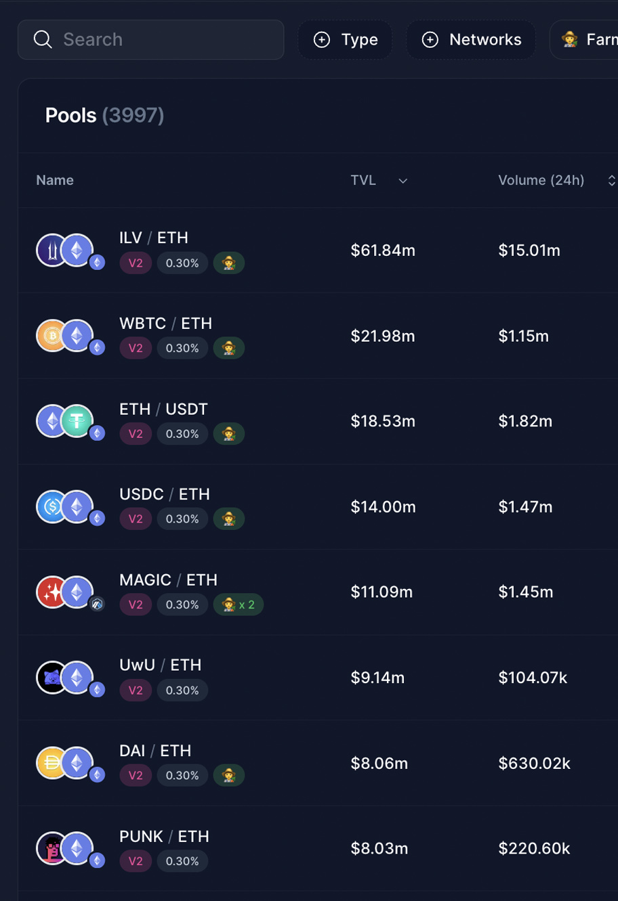Viewport: 618px width, 901px height.
Task: Open the ETH / USDT pool
Action: point(163,409)
